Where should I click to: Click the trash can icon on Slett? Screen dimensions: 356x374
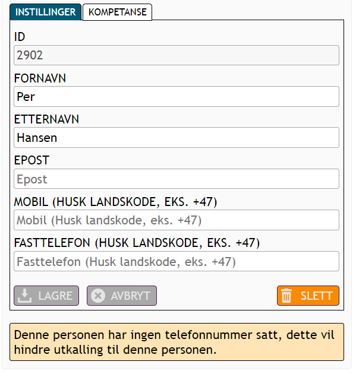[x=286, y=296]
